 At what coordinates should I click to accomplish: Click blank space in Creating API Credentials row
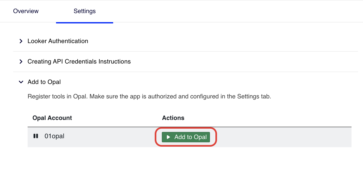(x=241, y=62)
